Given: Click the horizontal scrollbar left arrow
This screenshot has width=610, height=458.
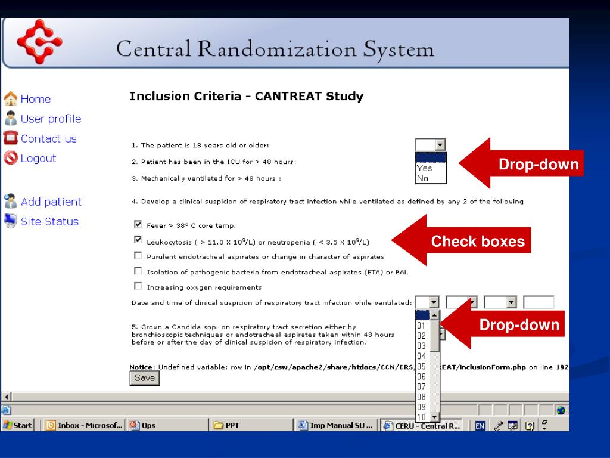Looking at the screenshot, I should (6, 397).
